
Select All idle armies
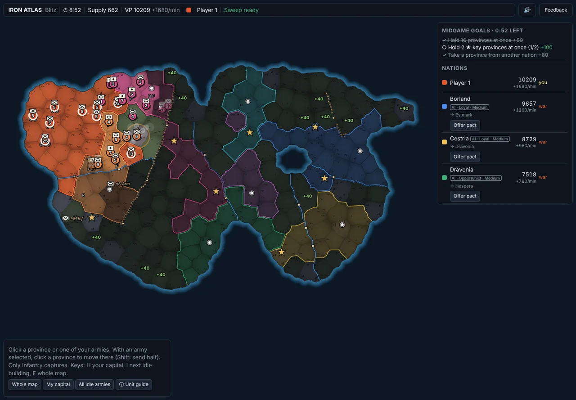(94, 385)
